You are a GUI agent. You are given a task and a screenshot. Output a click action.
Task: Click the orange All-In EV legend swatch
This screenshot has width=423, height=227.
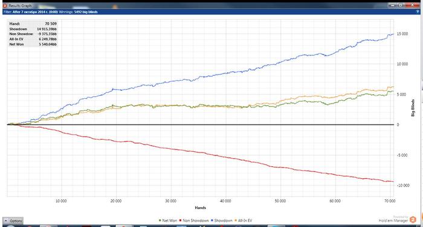coord(236,220)
